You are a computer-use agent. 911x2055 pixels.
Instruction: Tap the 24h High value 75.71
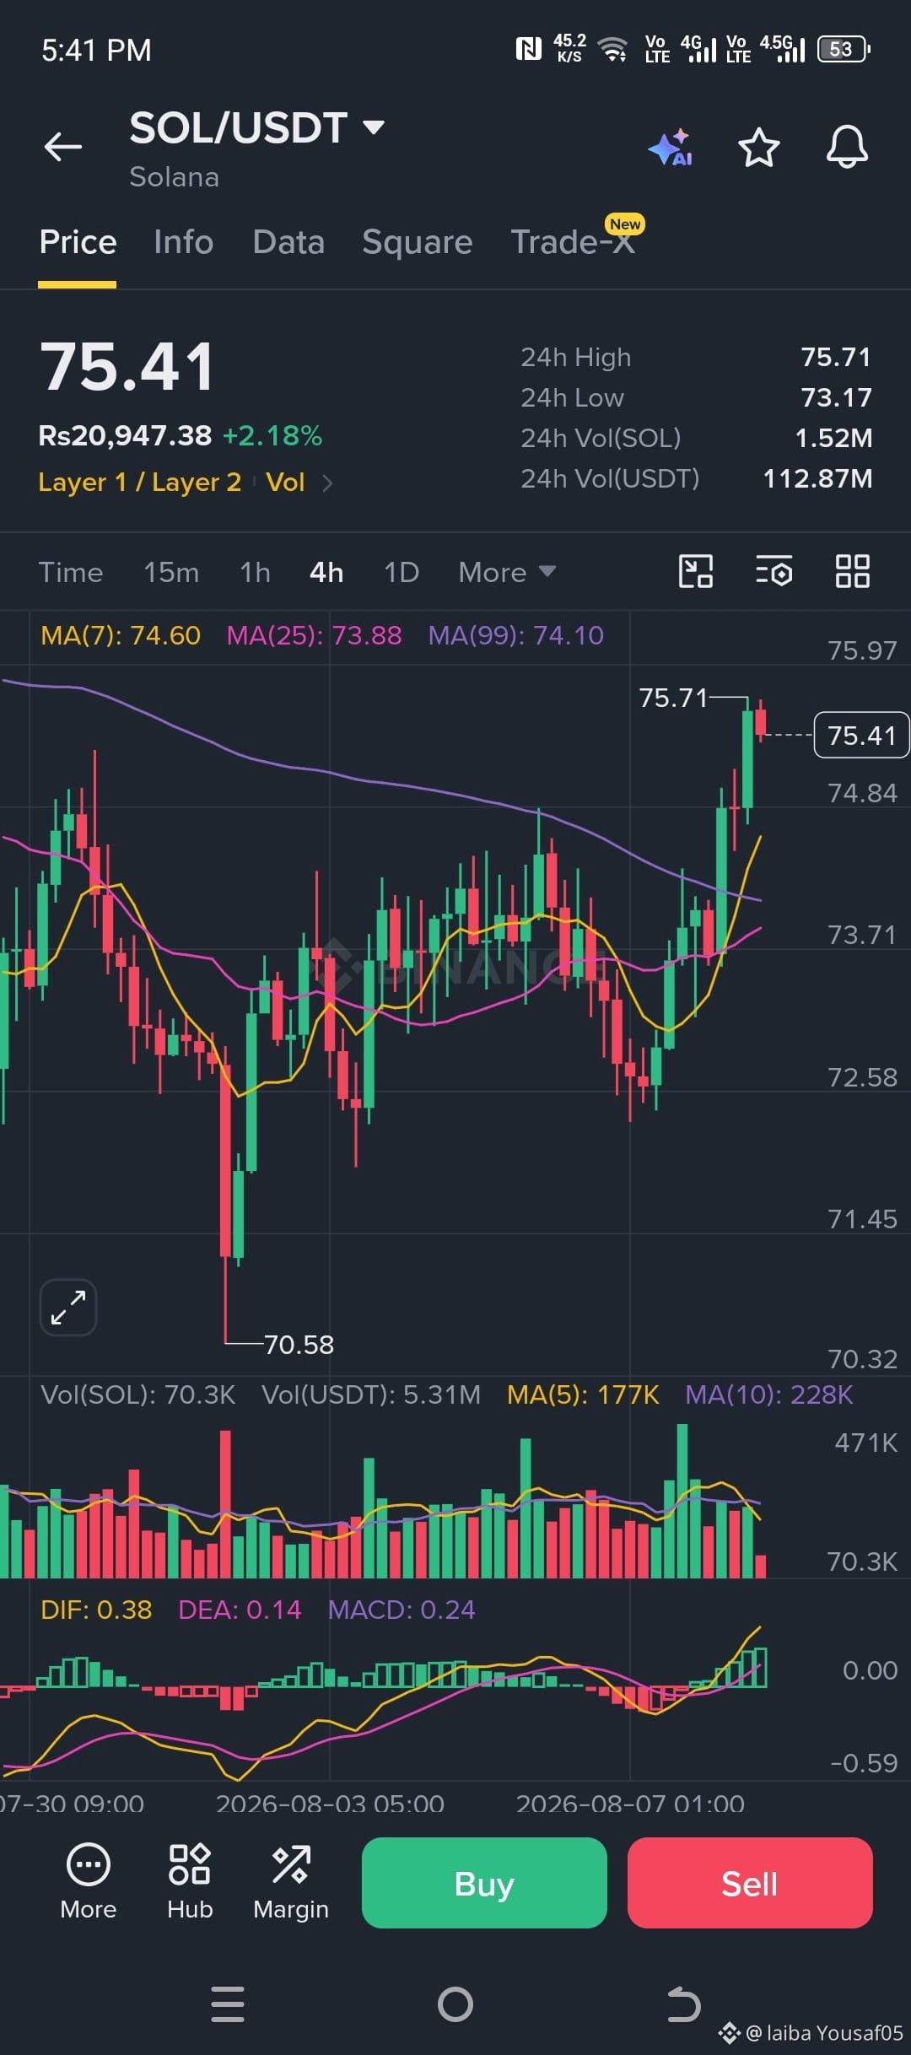(836, 357)
